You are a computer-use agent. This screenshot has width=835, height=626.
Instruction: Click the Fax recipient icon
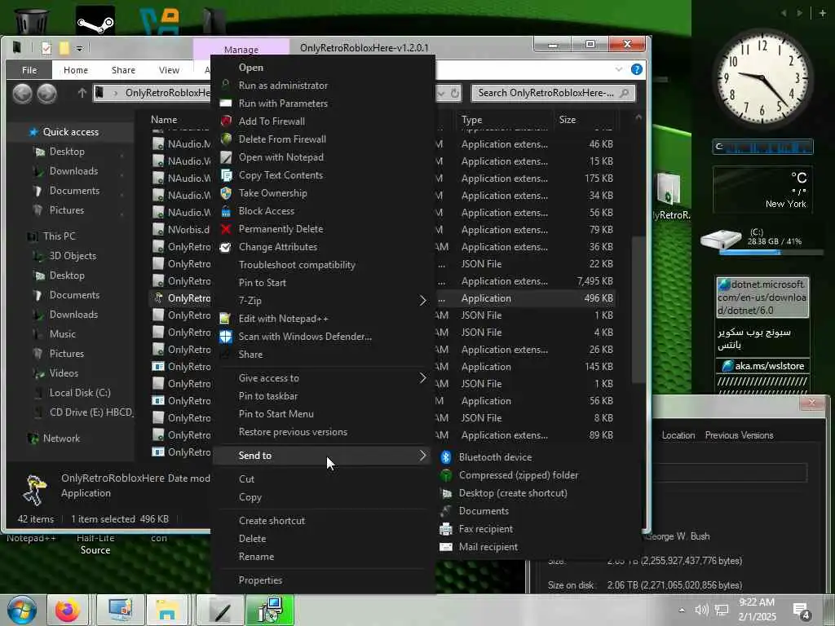click(446, 529)
